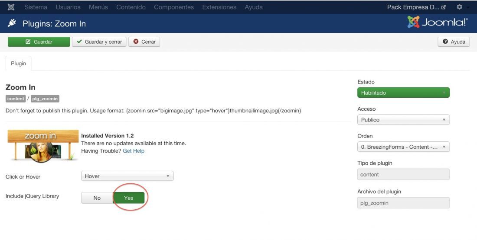Click the gray content tag
The image size is (477, 240).
click(x=16, y=99)
